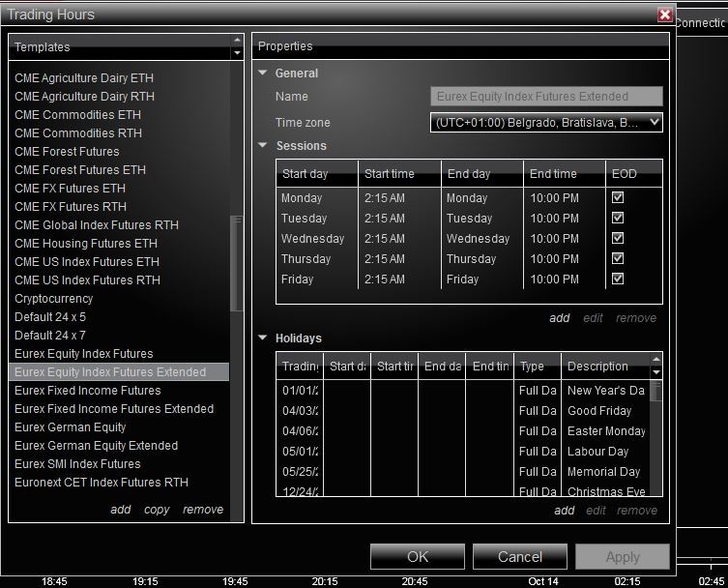Select the Good Friday holiday row
The height and width of the screenshot is (588, 728).
tap(465, 411)
